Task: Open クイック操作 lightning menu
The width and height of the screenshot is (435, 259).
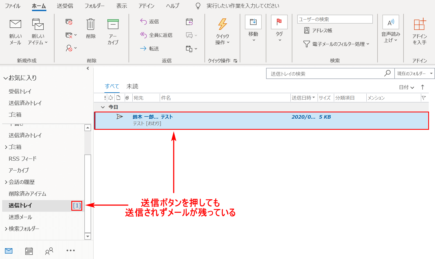Action: [x=222, y=32]
